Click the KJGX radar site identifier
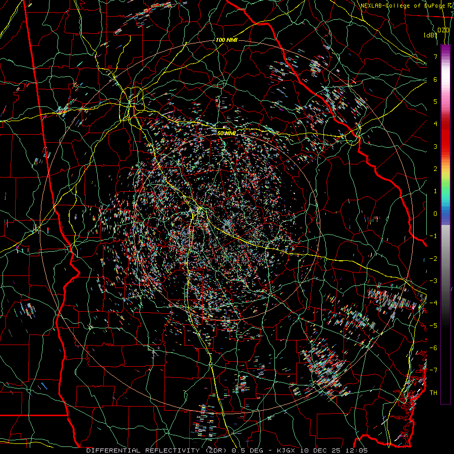The width and height of the screenshot is (454, 454). click(x=287, y=450)
